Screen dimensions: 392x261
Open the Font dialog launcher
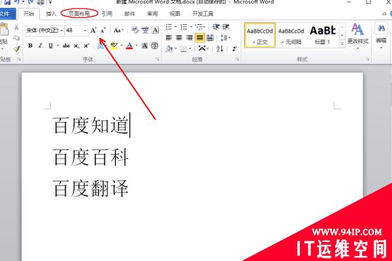(157, 59)
